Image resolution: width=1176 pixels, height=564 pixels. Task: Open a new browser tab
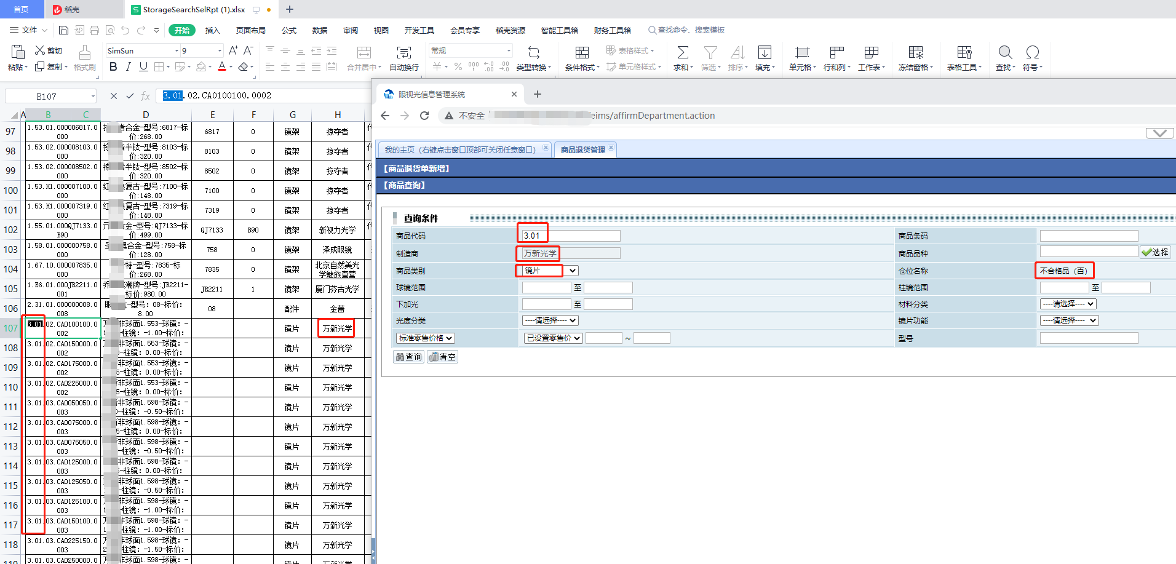pos(538,94)
